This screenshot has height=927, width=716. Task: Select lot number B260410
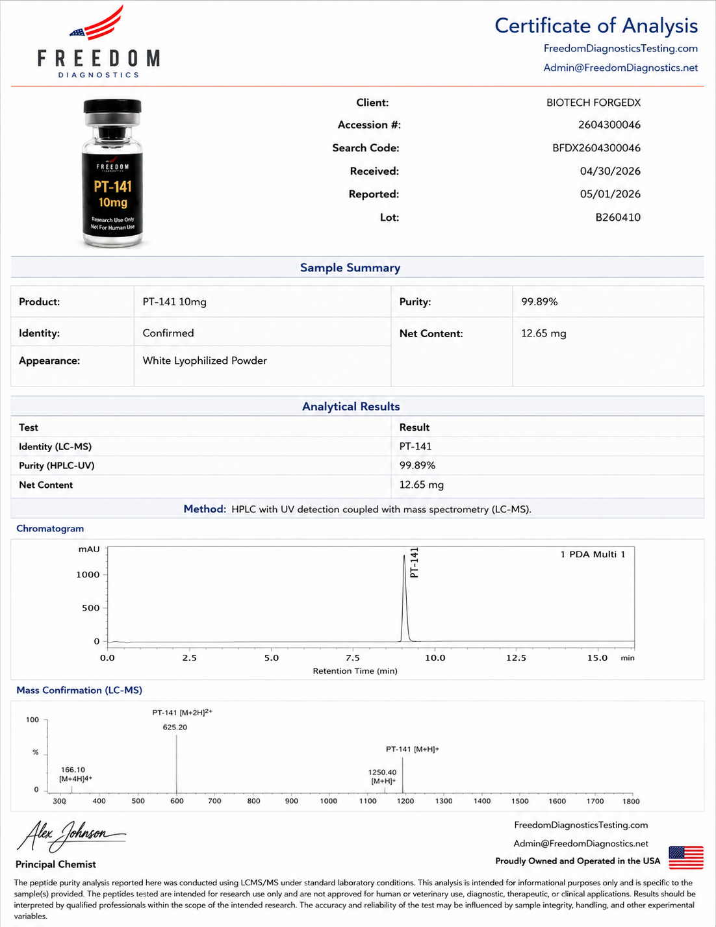point(618,218)
